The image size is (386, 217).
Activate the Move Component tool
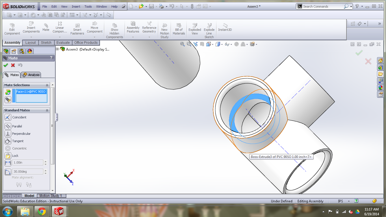coord(94,27)
